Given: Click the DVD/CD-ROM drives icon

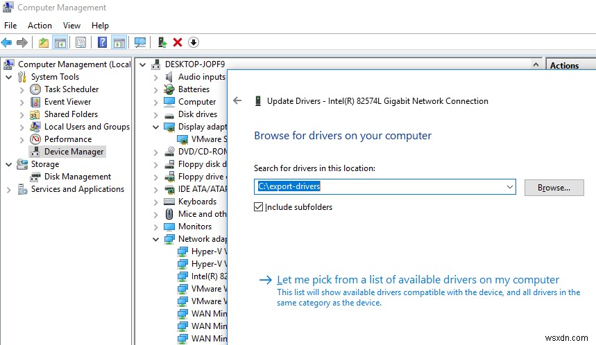Looking at the screenshot, I should coord(169,152).
